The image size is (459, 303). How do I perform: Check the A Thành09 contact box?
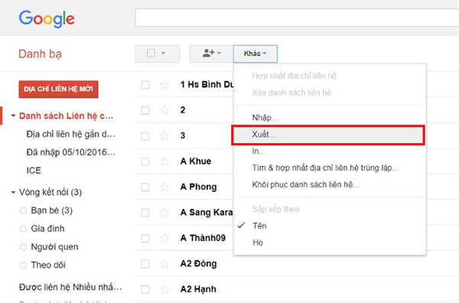(x=145, y=238)
